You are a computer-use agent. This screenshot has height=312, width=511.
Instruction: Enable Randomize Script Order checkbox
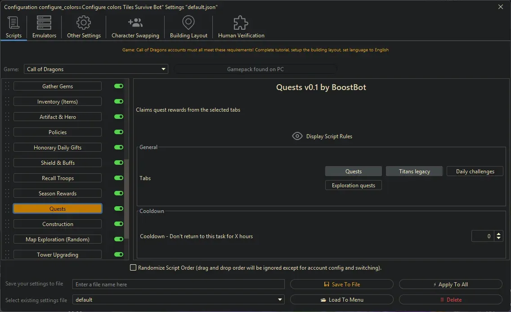(133, 267)
